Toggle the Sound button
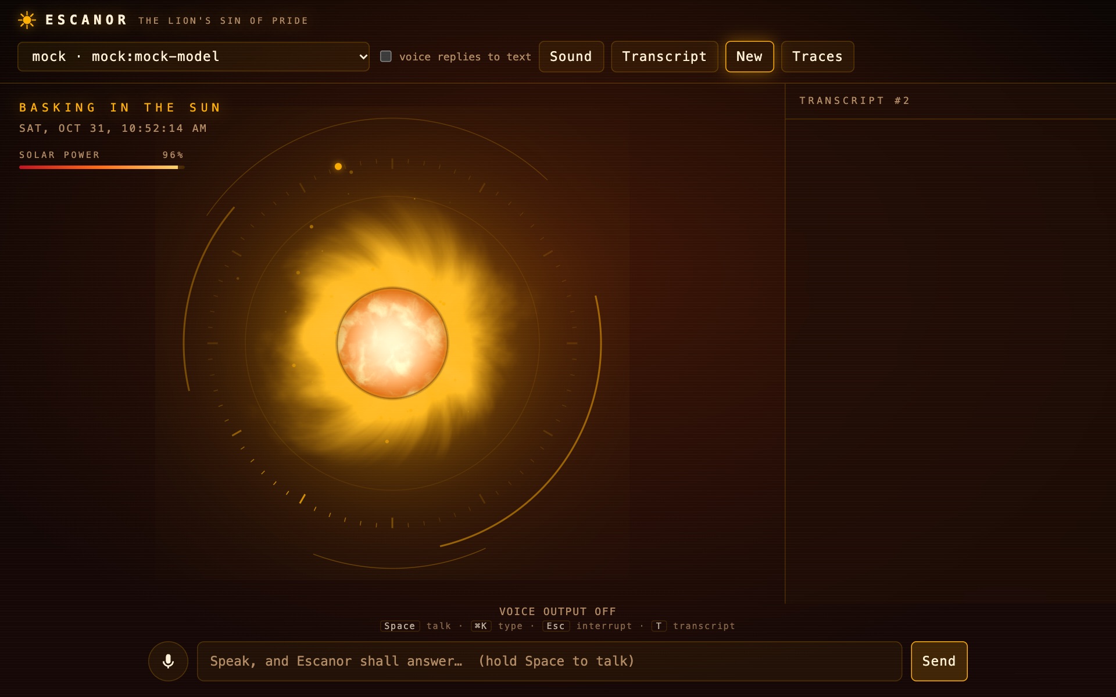Image resolution: width=1116 pixels, height=697 pixels. tap(571, 56)
